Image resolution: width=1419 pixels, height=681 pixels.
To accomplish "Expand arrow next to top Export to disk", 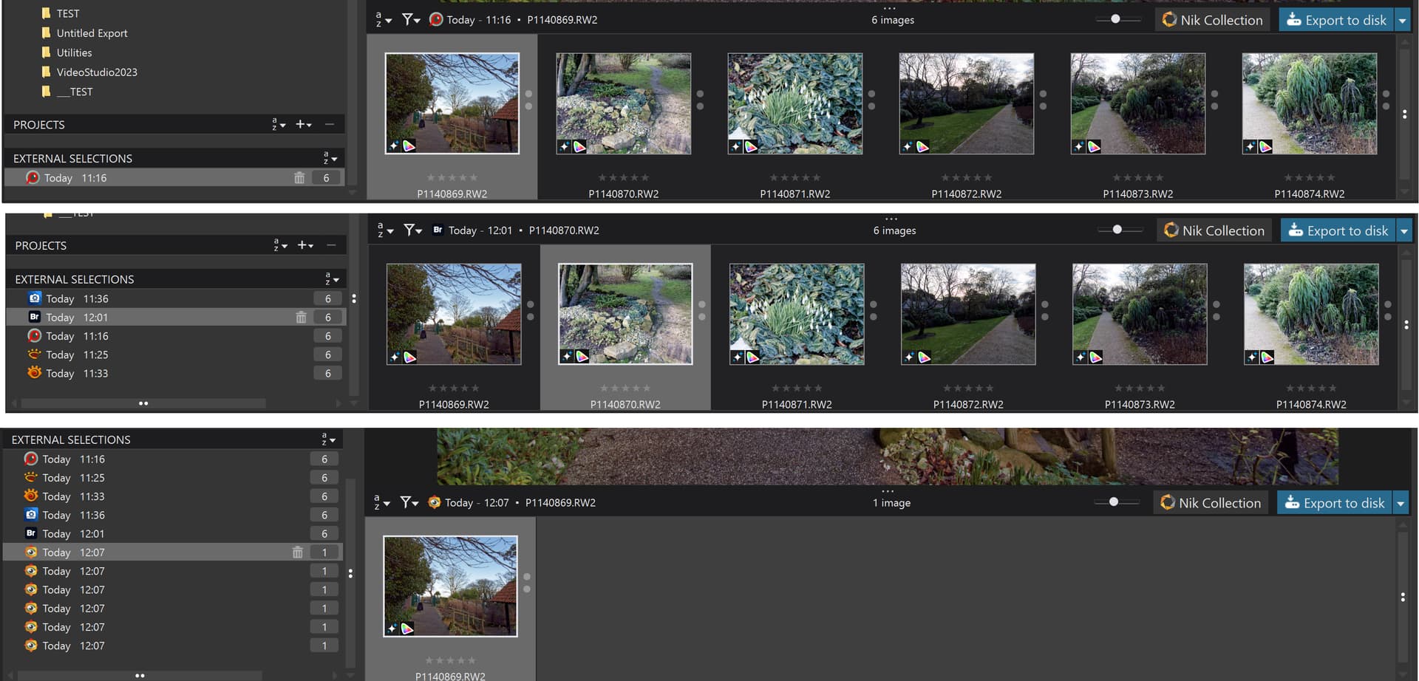I will pos(1402,21).
